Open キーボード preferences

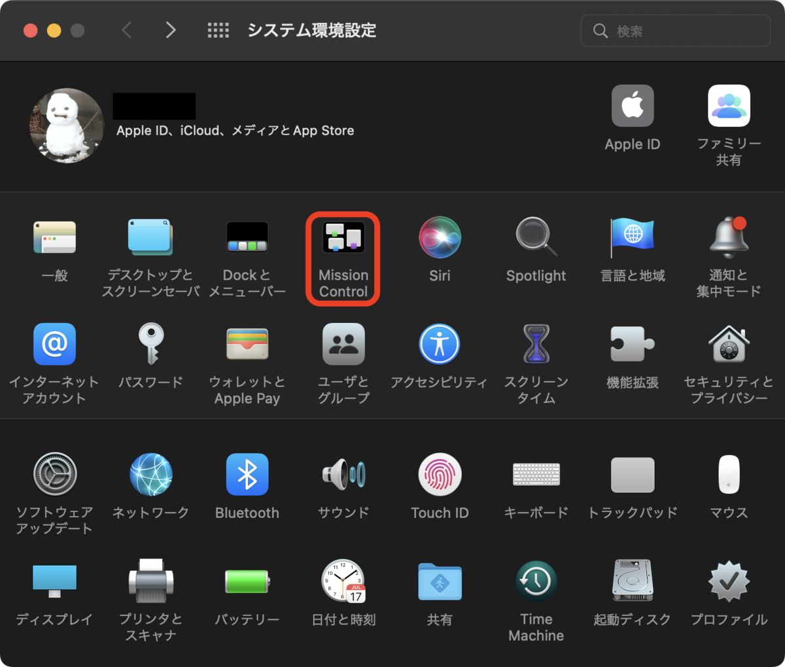536,474
